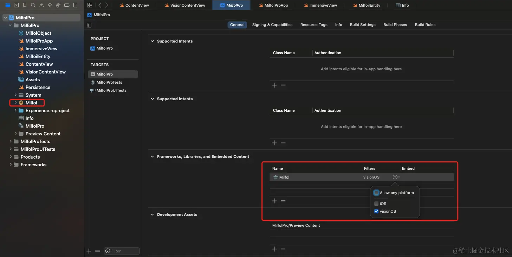Go forward in editor history
The width and height of the screenshot is (512, 257).
click(106, 5)
